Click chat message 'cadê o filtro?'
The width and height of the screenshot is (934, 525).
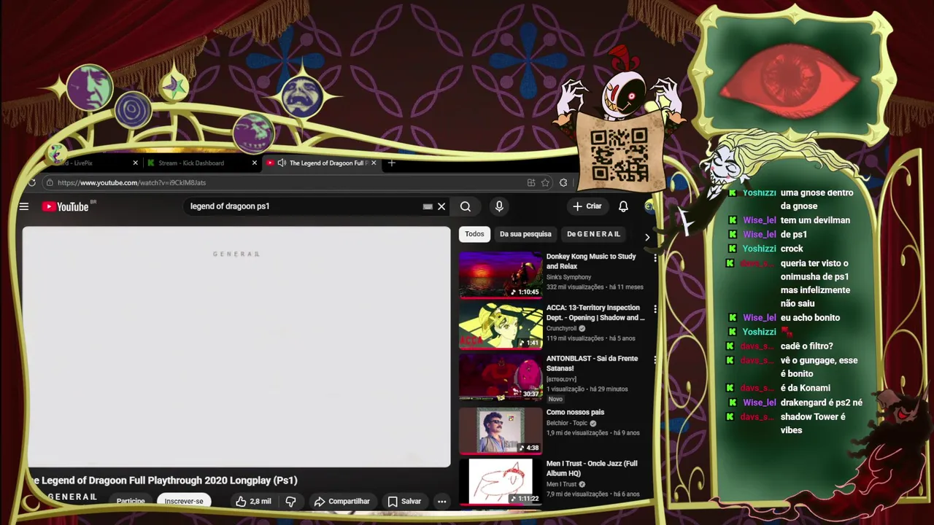coord(806,346)
